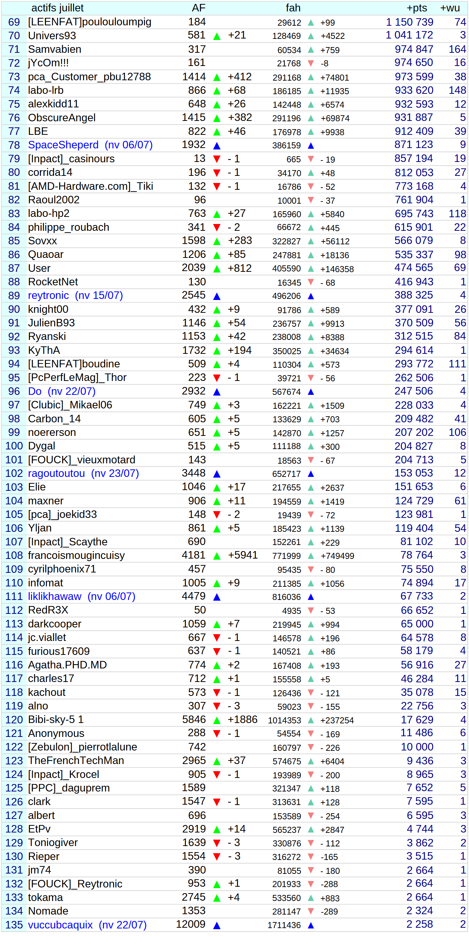The height and width of the screenshot is (947, 469).
Task: Click the pink down arrow beside jYcOm!!! fah -8
Action: [311, 63]
